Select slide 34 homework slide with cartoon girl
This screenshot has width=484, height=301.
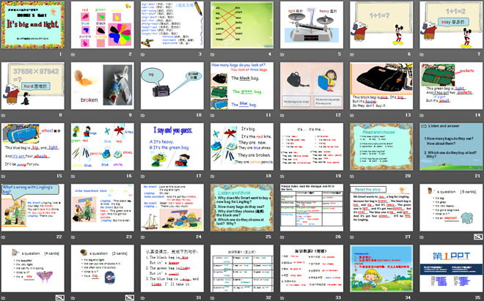(x=381, y=268)
